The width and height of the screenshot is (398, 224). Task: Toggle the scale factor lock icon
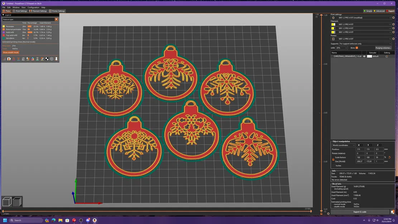click(x=333, y=159)
